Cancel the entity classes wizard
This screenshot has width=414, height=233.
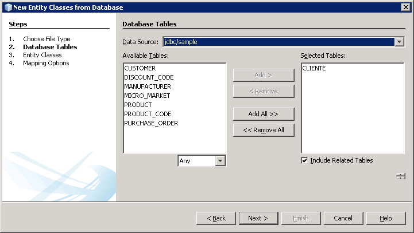click(343, 218)
